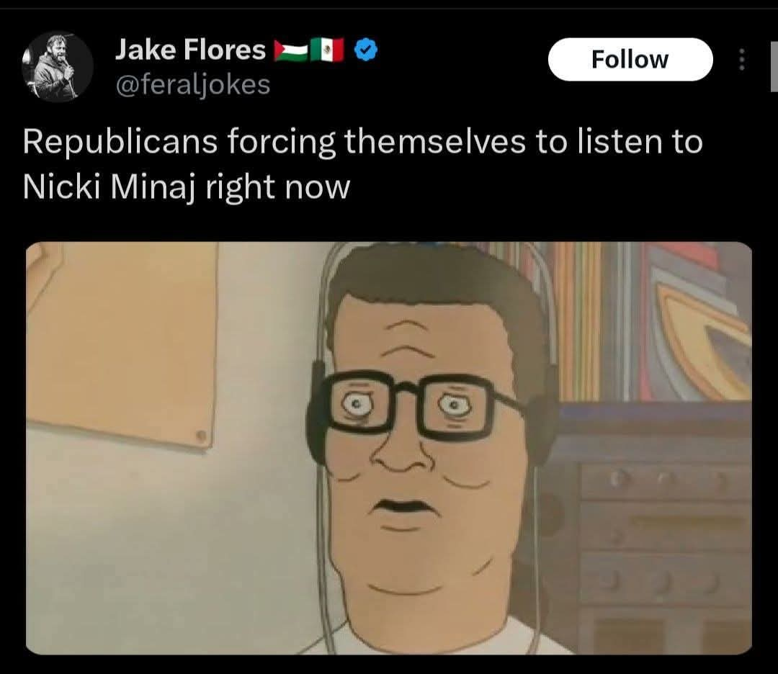
Task: Click the word 'Republicans' in the tweet
Action: 120,142
